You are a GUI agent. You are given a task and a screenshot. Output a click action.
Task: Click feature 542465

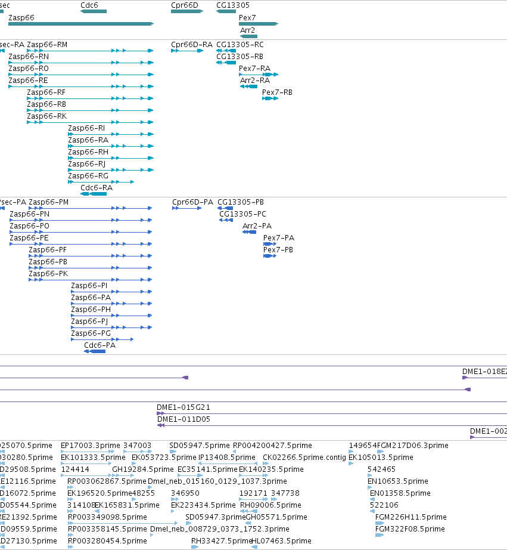click(369, 475)
